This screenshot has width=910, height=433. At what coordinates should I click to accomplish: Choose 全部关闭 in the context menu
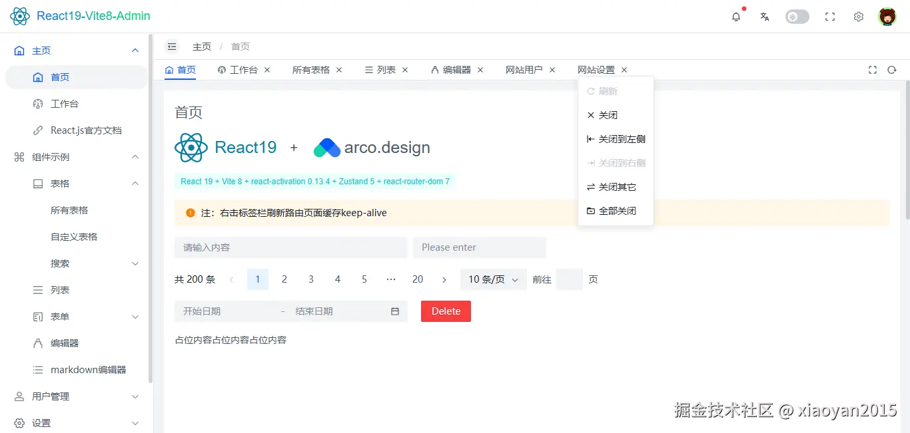tap(616, 211)
